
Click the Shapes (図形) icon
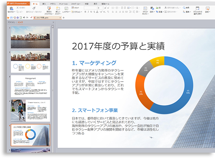pos(152,8)
